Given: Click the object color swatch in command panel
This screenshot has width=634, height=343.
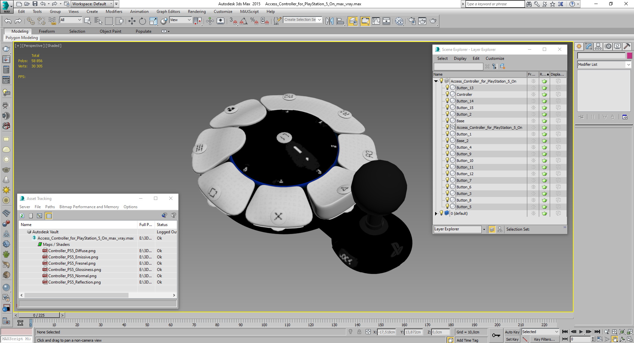Looking at the screenshot, I should [x=629, y=56].
